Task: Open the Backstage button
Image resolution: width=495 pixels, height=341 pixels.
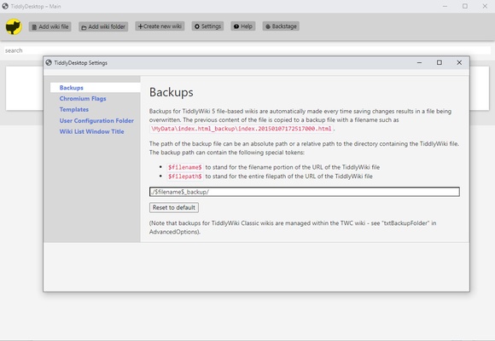Action: point(281,26)
